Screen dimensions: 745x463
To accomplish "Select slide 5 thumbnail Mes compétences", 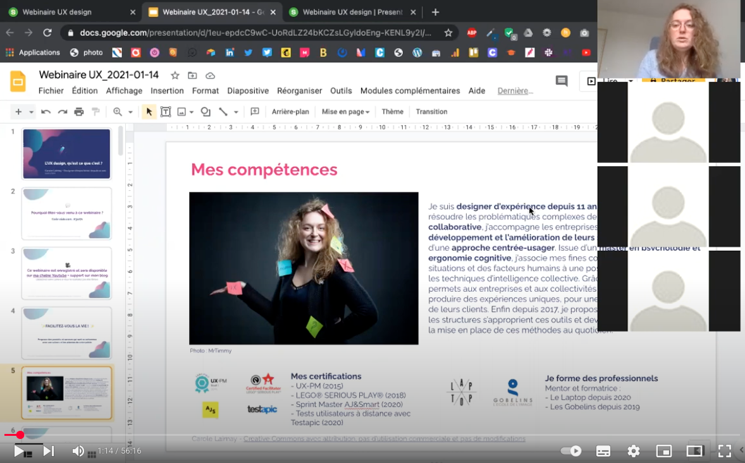I will (66, 393).
